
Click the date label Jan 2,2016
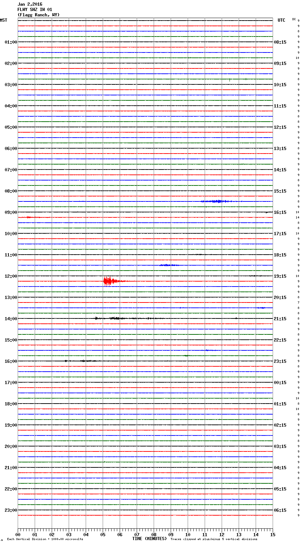point(30,4)
